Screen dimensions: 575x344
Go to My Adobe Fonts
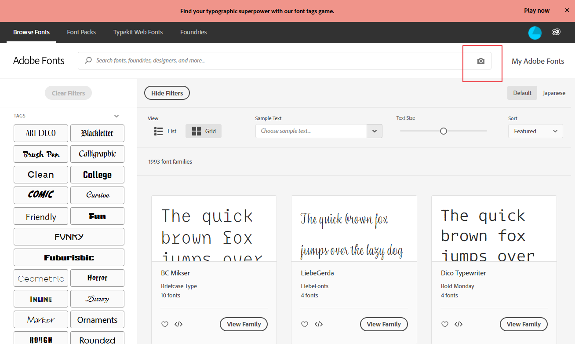(538, 61)
